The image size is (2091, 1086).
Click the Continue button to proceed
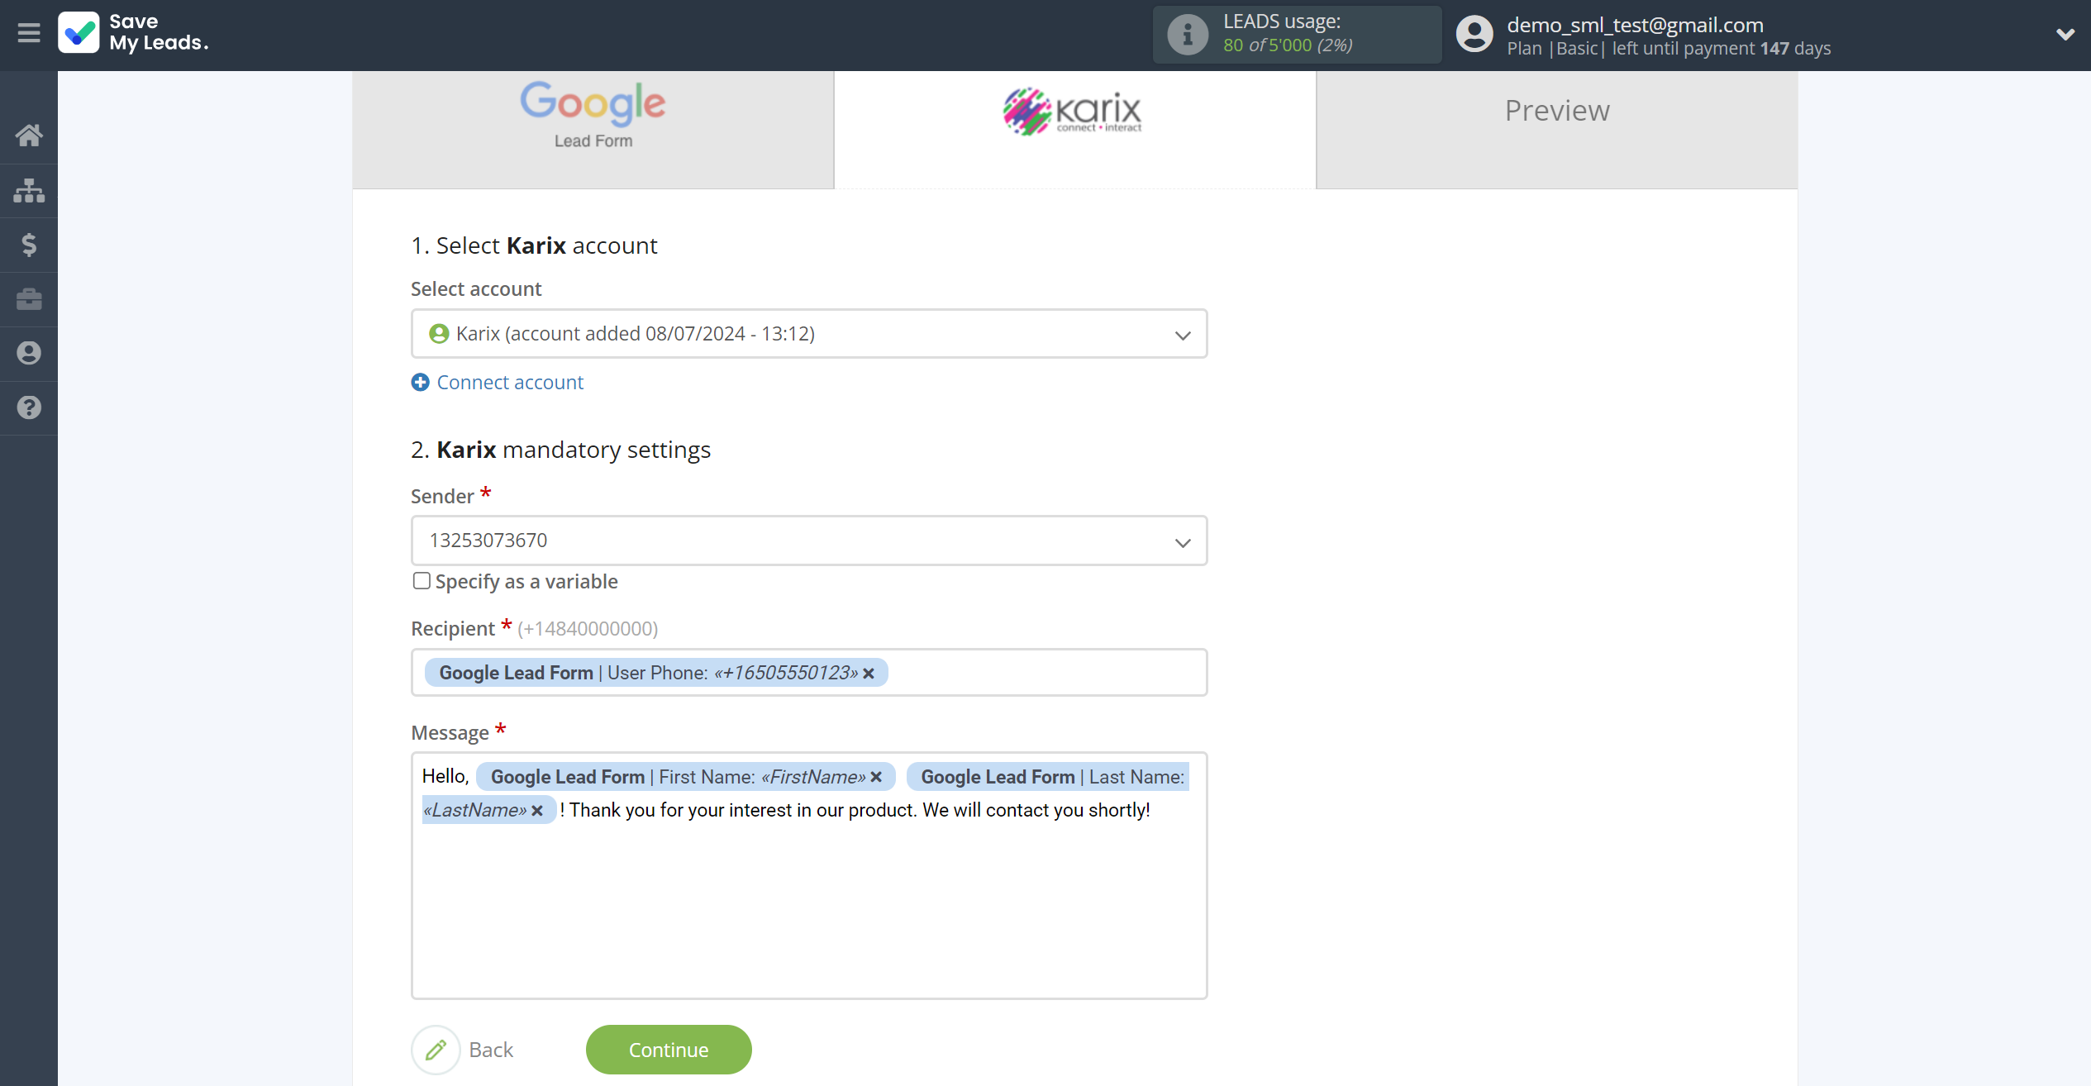click(669, 1049)
